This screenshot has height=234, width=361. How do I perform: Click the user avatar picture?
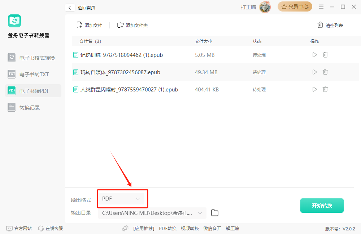point(265,7)
